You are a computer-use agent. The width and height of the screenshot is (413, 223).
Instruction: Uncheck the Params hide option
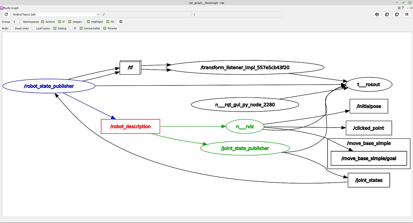105,28
